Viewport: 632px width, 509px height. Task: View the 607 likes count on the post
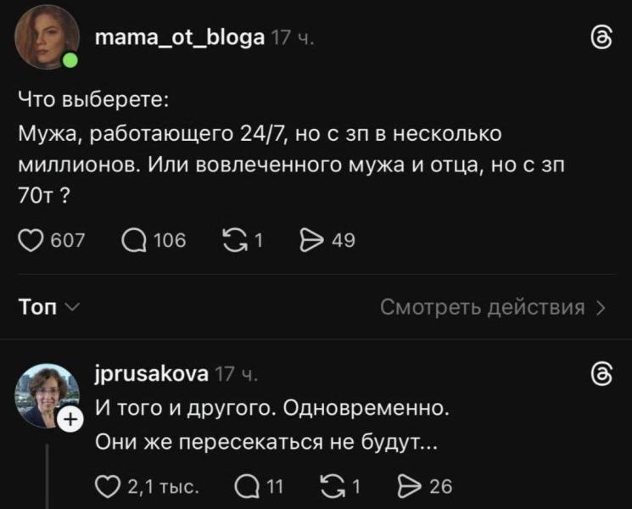coord(68,241)
